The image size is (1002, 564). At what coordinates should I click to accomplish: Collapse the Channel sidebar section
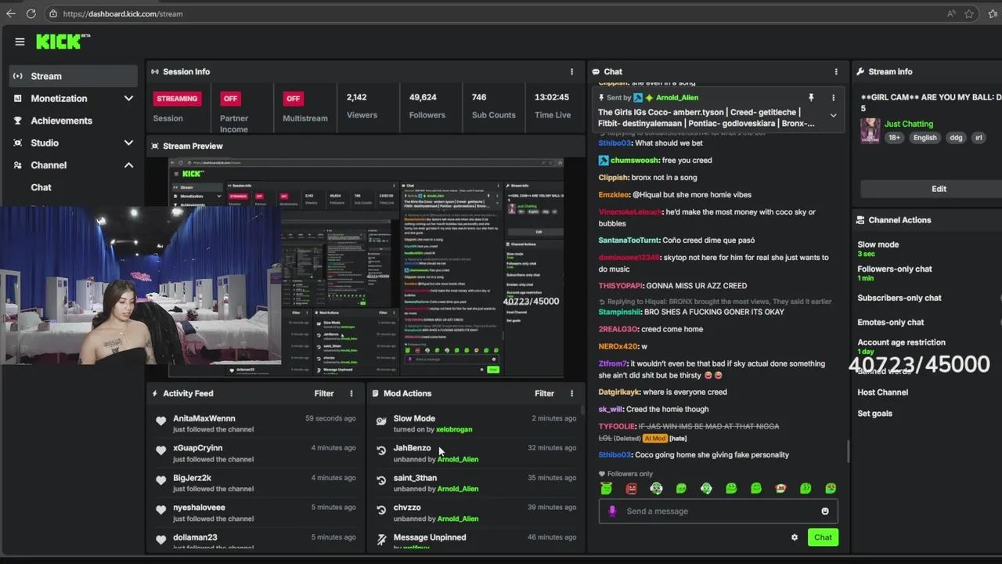pos(128,165)
